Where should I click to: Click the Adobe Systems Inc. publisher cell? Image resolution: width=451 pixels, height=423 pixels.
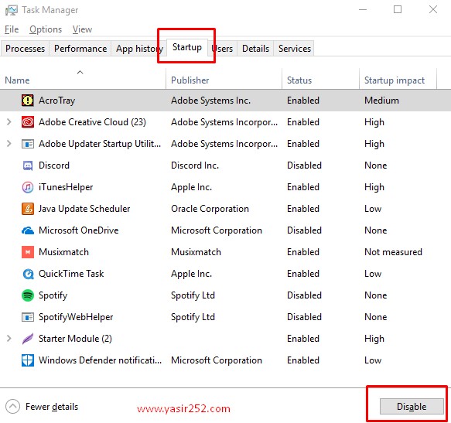(211, 101)
